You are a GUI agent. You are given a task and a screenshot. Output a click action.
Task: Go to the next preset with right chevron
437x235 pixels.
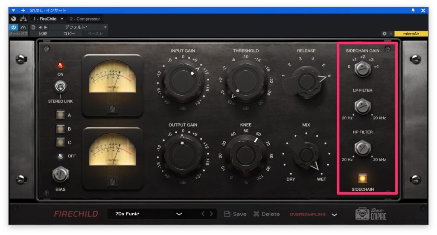[x=211, y=214]
